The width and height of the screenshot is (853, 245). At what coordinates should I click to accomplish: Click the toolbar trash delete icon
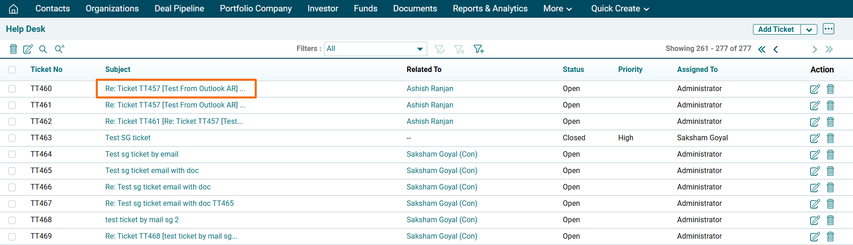click(14, 49)
